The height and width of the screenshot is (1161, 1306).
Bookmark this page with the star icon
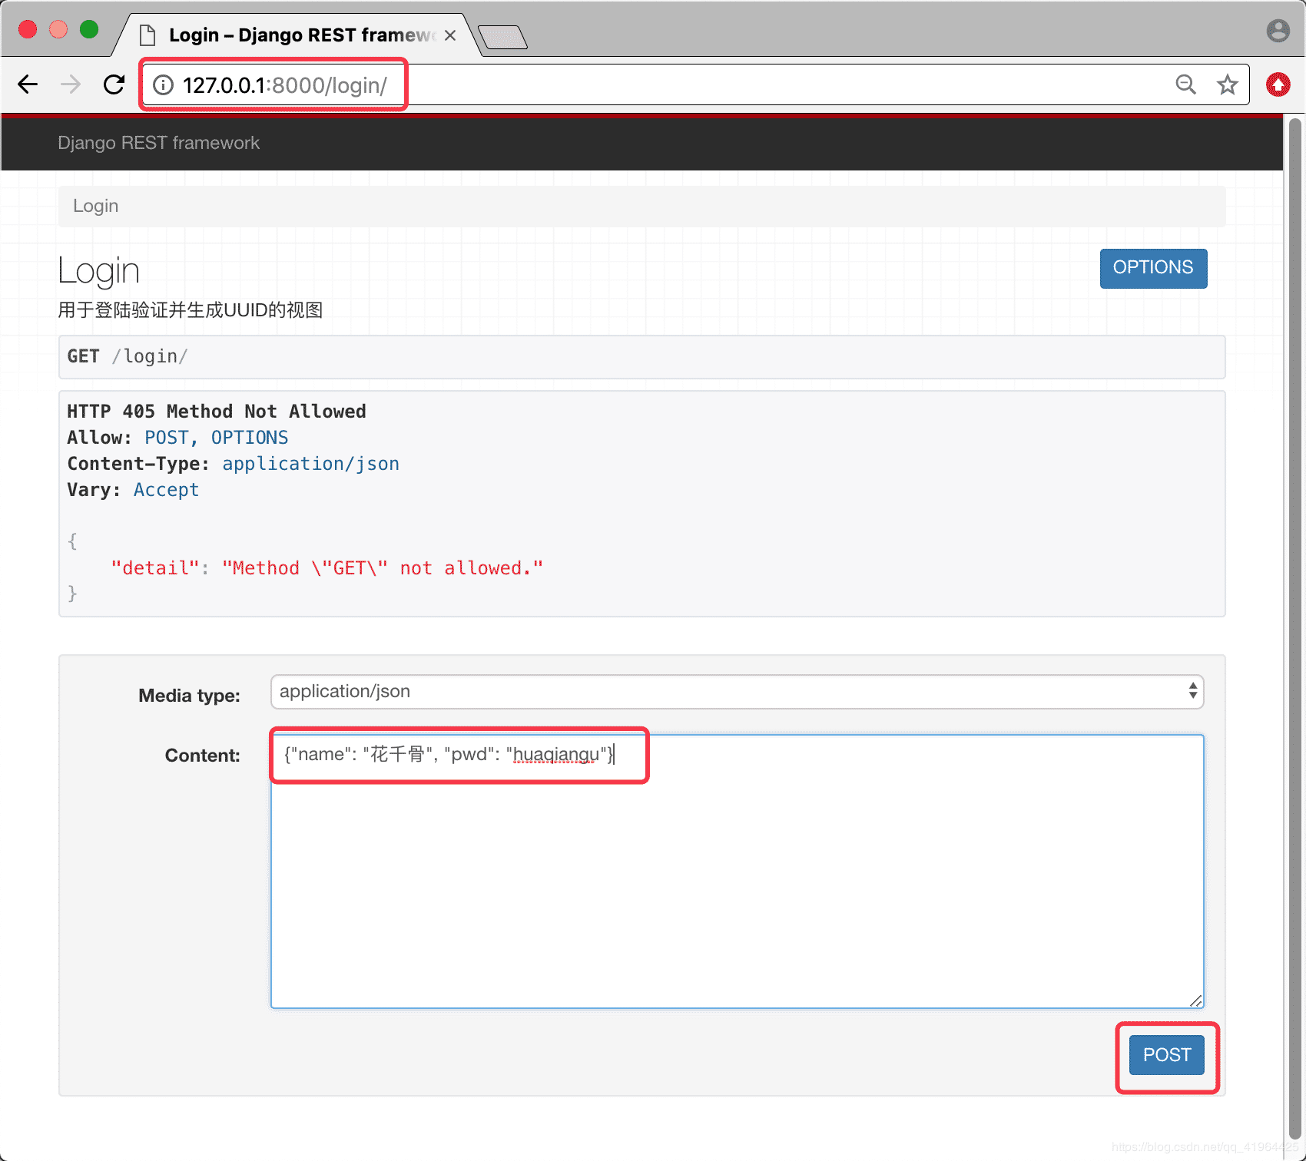point(1227,84)
